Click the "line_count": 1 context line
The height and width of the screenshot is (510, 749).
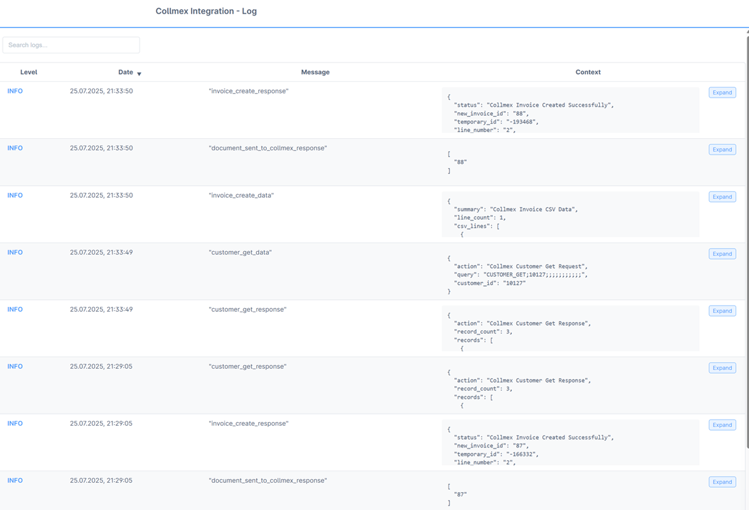(480, 218)
